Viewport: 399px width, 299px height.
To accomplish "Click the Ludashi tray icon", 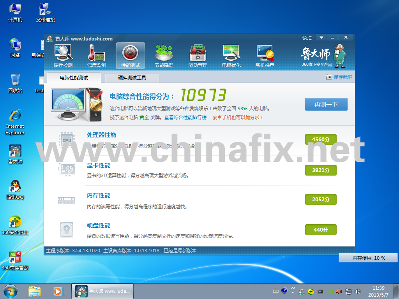I will (301, 292).
